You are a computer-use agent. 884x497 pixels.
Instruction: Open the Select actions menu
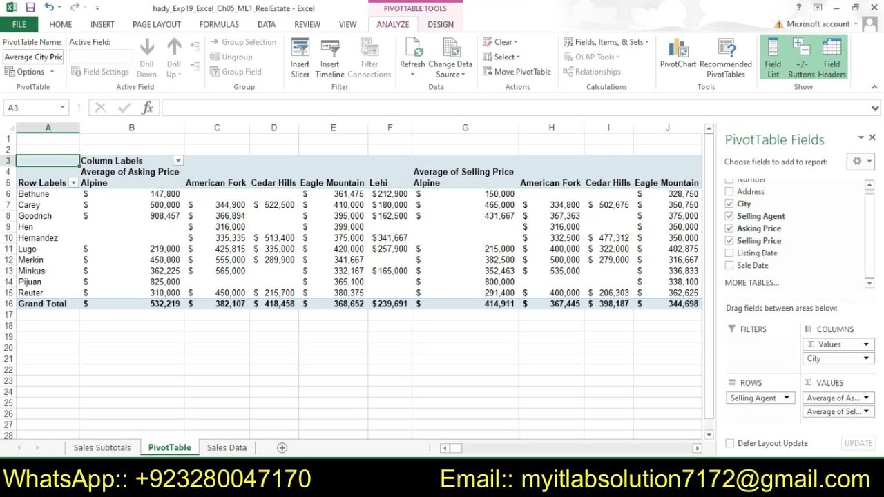pyautogui.click(x=501, y=57)
